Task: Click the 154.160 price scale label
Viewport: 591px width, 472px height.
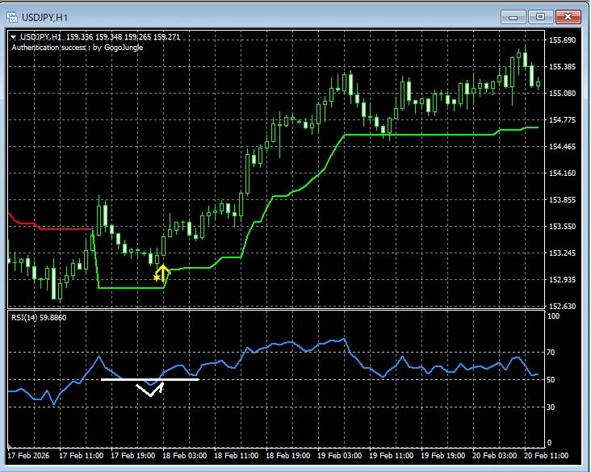Action: click(x=563, y=173)
